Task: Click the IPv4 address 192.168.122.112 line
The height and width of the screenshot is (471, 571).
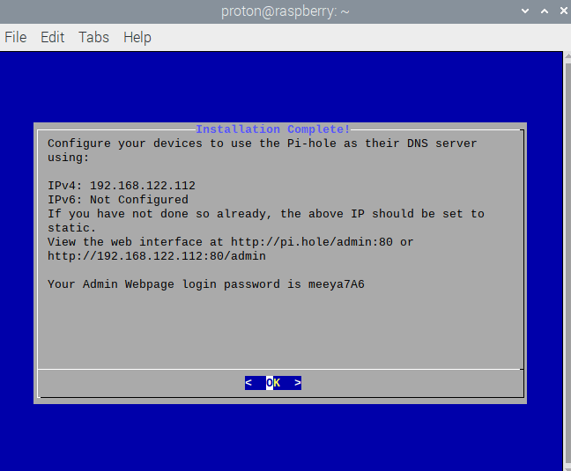Action: (122, 186)
